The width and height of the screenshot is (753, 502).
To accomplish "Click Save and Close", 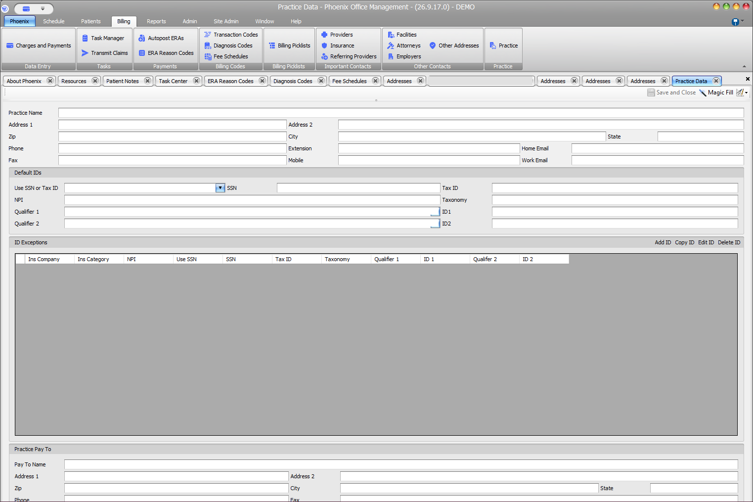I will tap(671, 92).
